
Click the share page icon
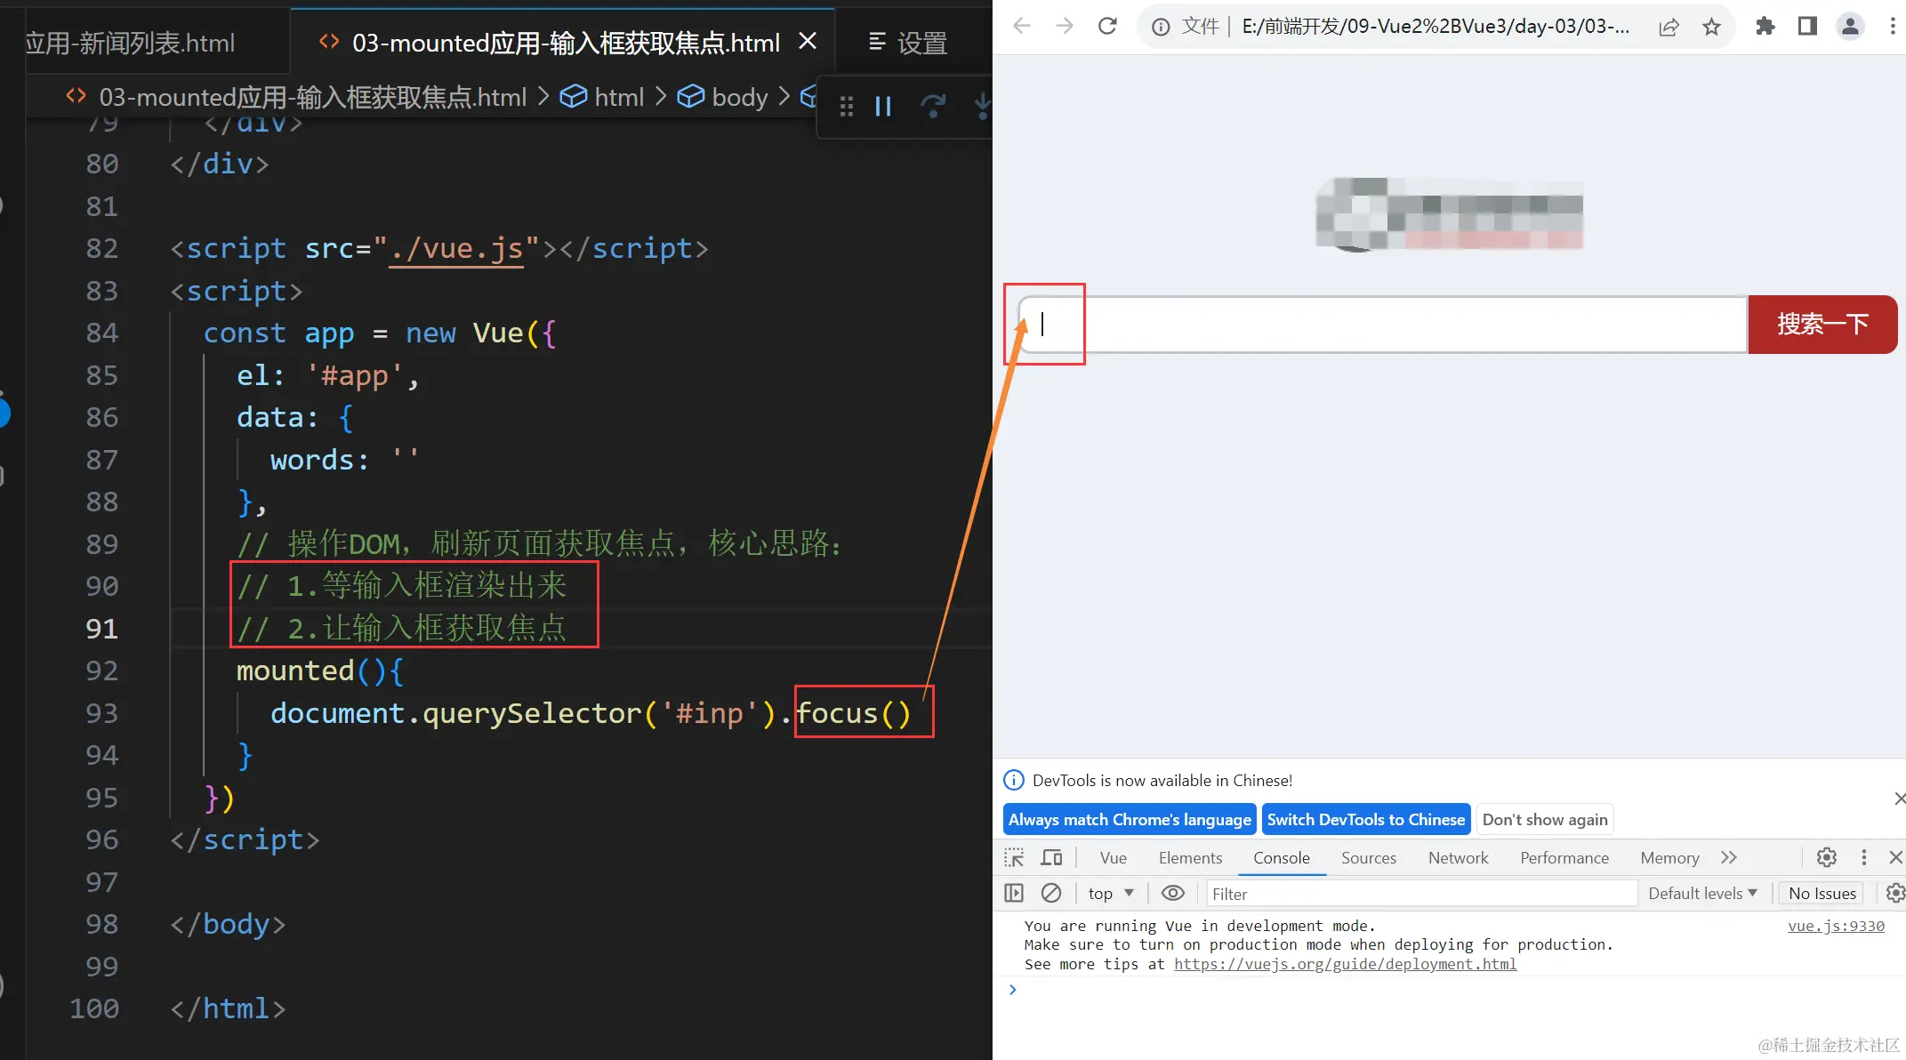pyautogui.click(x=1669, y=28)
